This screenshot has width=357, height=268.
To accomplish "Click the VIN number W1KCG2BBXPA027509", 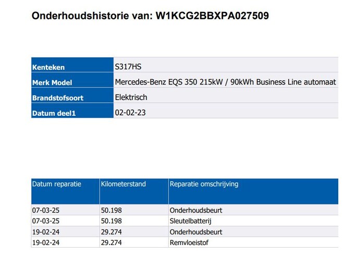I will coord(212,16).
